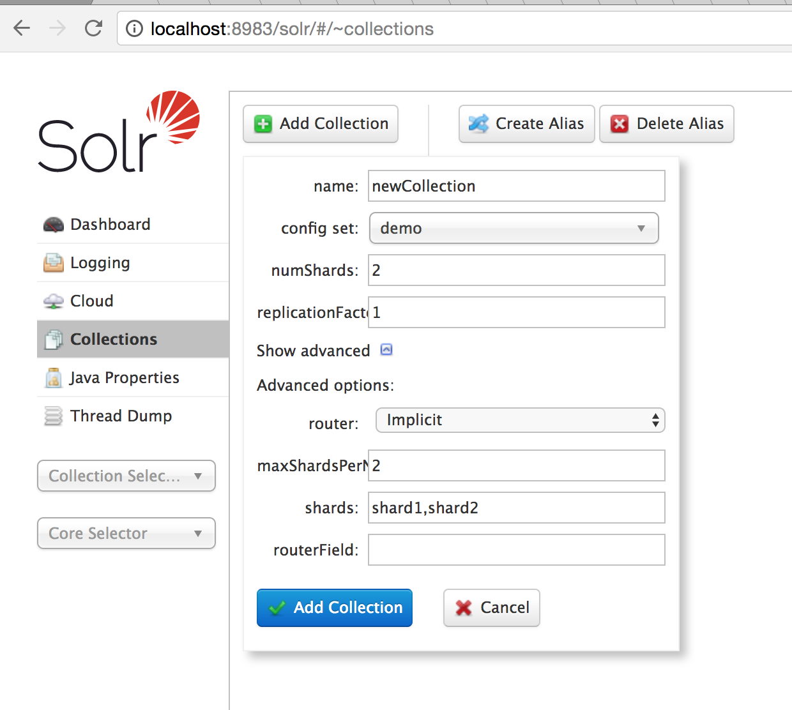The image size is (792, 710).
Task: Click the site info icon in address bar
Action: point(134,29)
